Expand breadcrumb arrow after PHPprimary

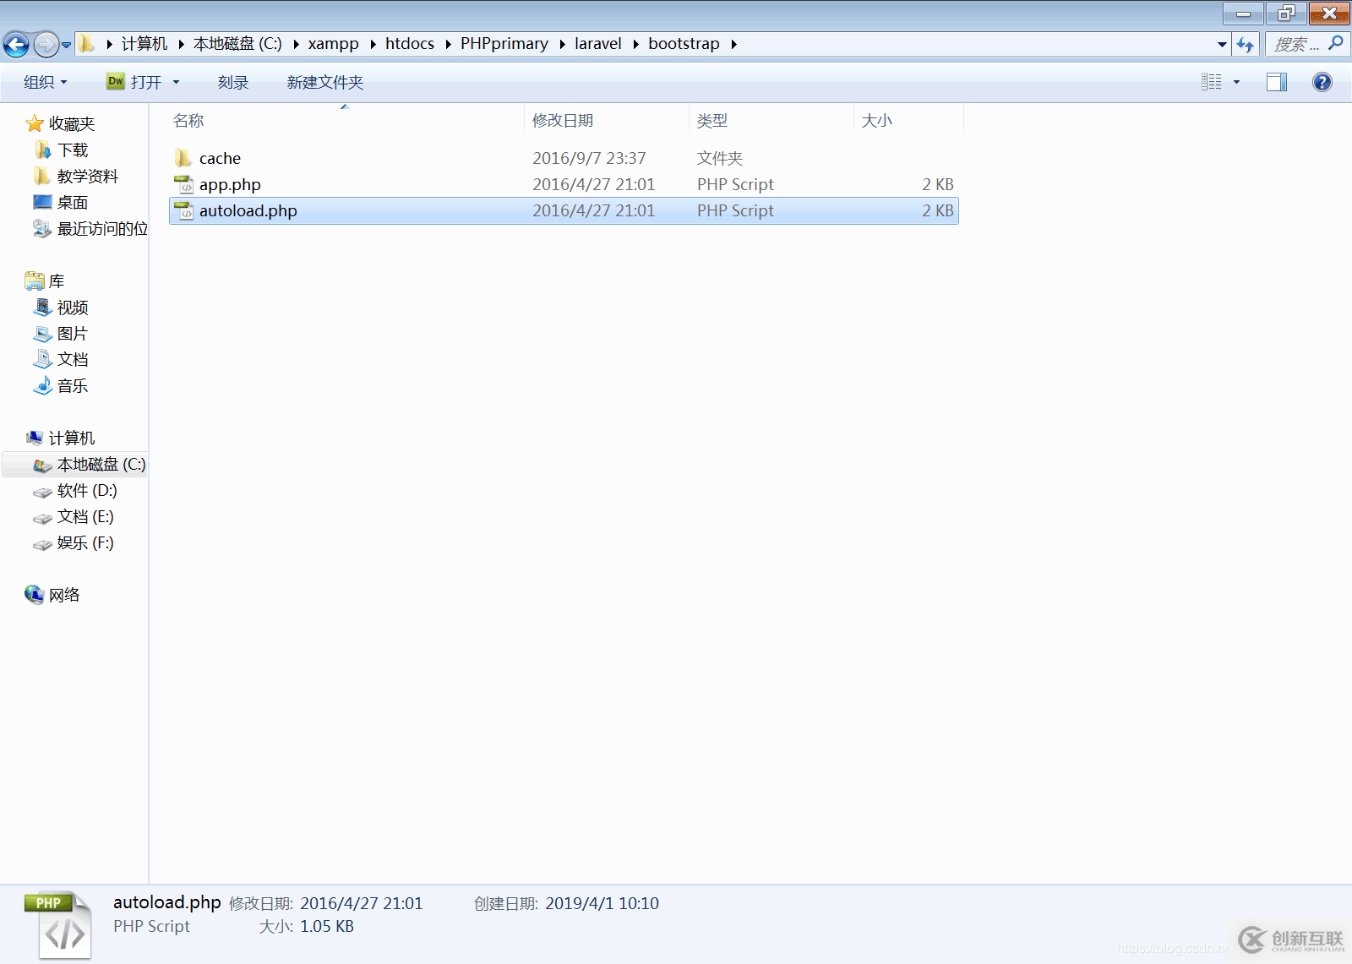562,44
